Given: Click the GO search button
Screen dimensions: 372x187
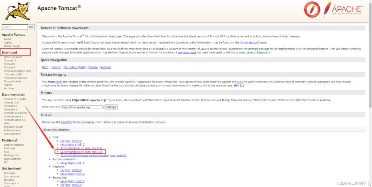Looking at the screenshot, I should click(31, 27).
